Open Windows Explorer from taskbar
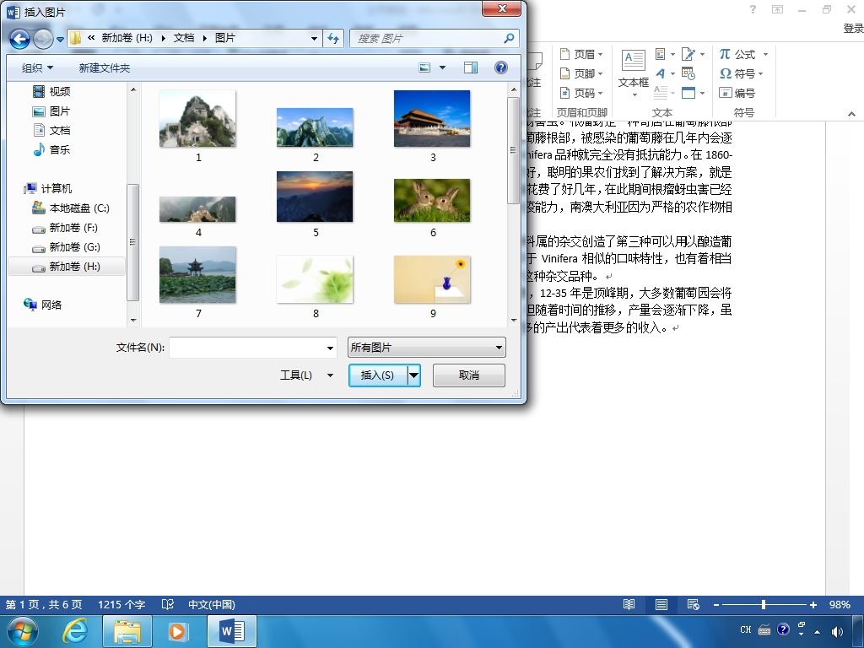The height and width of the screenshot is (648, 864). (x=127, y=631)
